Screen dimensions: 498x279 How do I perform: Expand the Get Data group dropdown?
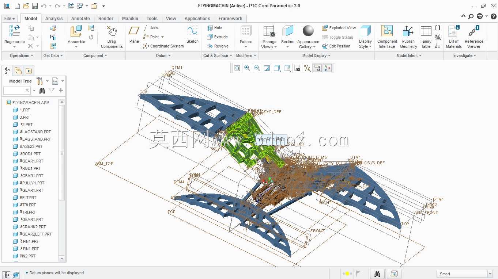click(x=53, y=56)
